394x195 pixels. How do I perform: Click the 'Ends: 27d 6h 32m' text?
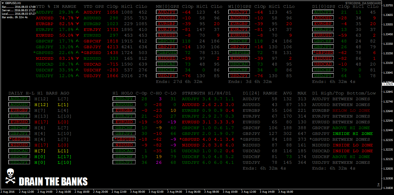pos(179,82)
